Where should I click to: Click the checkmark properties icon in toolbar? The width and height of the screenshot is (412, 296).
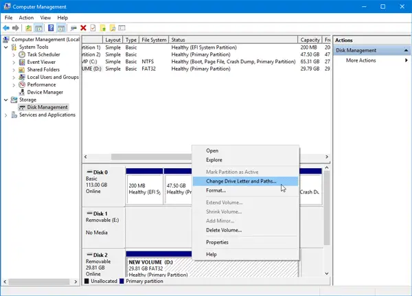click(x=93, y=28)
